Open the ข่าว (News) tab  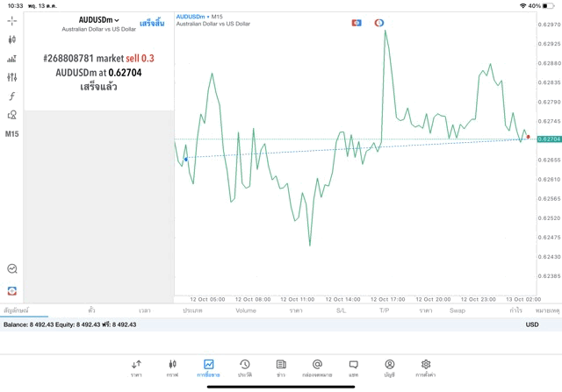(281, 368)
